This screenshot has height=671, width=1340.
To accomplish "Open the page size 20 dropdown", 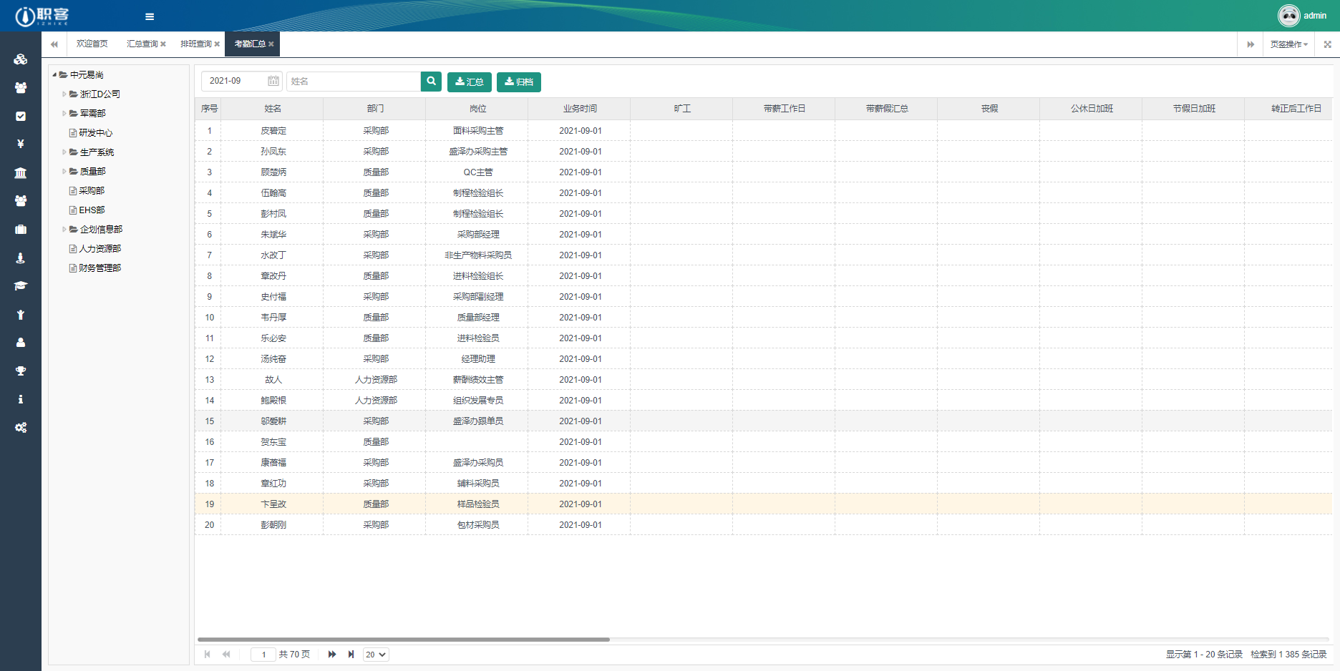I will (x=376, y=655).
